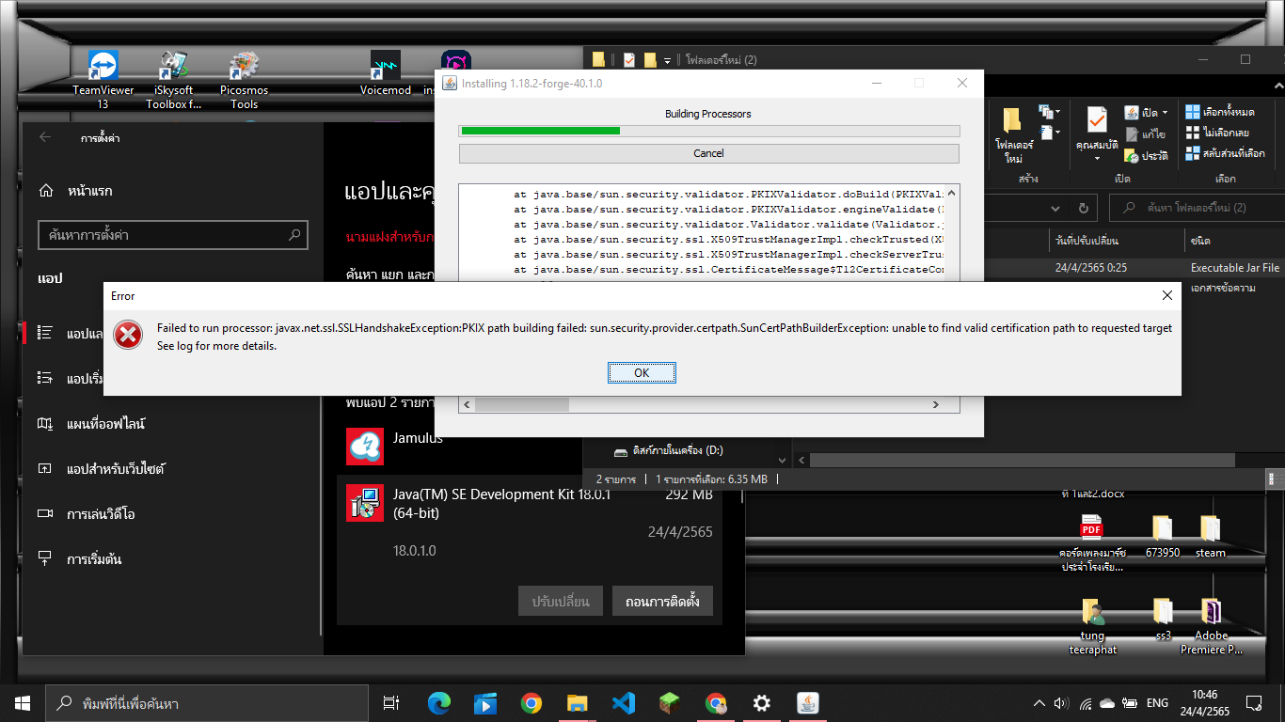Click Properties checkmark in Explorer title bar
This screenshot has width=1285, height=722.
click(628, 60)
